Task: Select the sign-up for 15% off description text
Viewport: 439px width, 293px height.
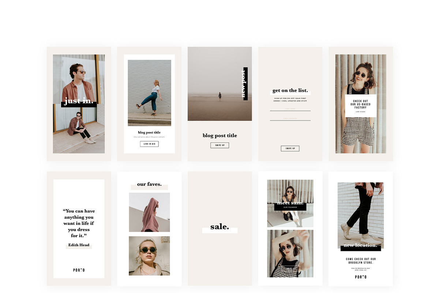Action: pos(290,99)
